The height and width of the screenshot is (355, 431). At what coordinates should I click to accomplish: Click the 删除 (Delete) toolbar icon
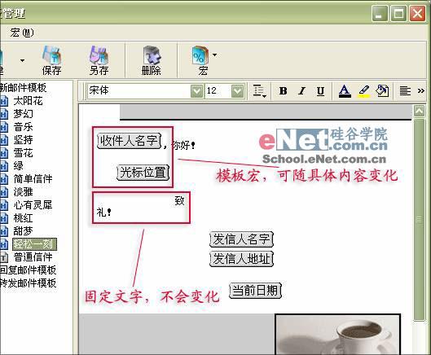151,60
